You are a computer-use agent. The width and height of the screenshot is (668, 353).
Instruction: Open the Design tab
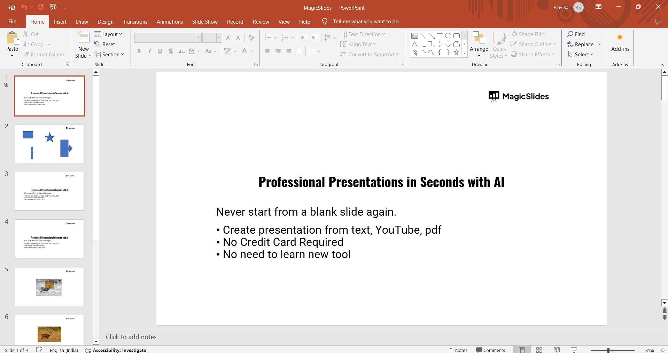point(105,22)
